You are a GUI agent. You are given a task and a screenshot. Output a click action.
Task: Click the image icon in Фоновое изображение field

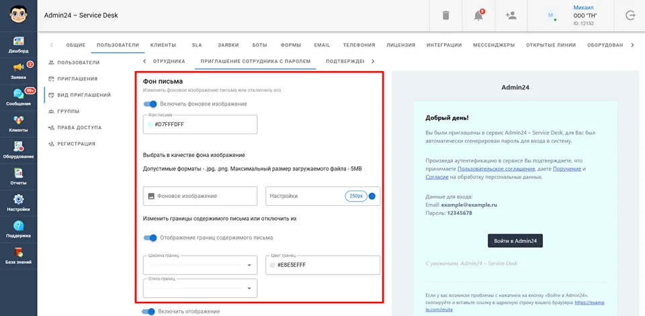151,197
